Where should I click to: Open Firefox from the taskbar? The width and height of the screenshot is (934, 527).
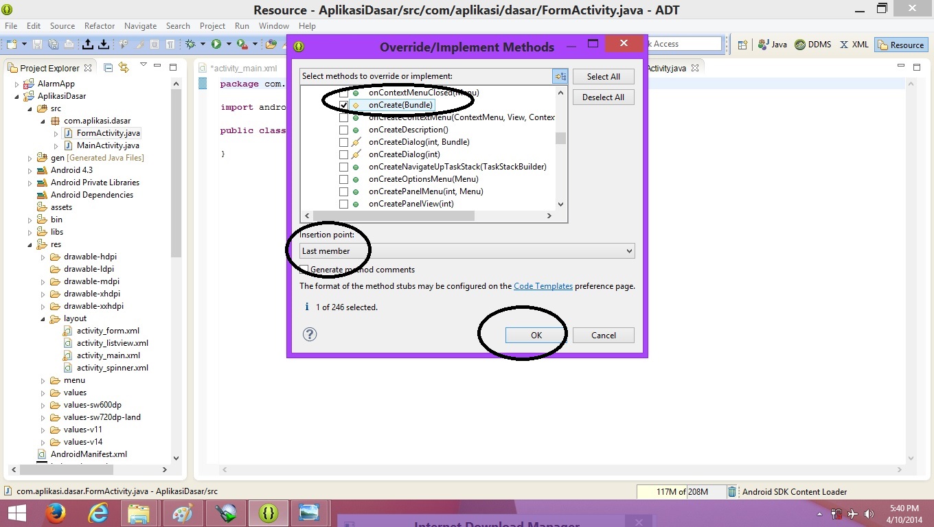click(56, 513)
